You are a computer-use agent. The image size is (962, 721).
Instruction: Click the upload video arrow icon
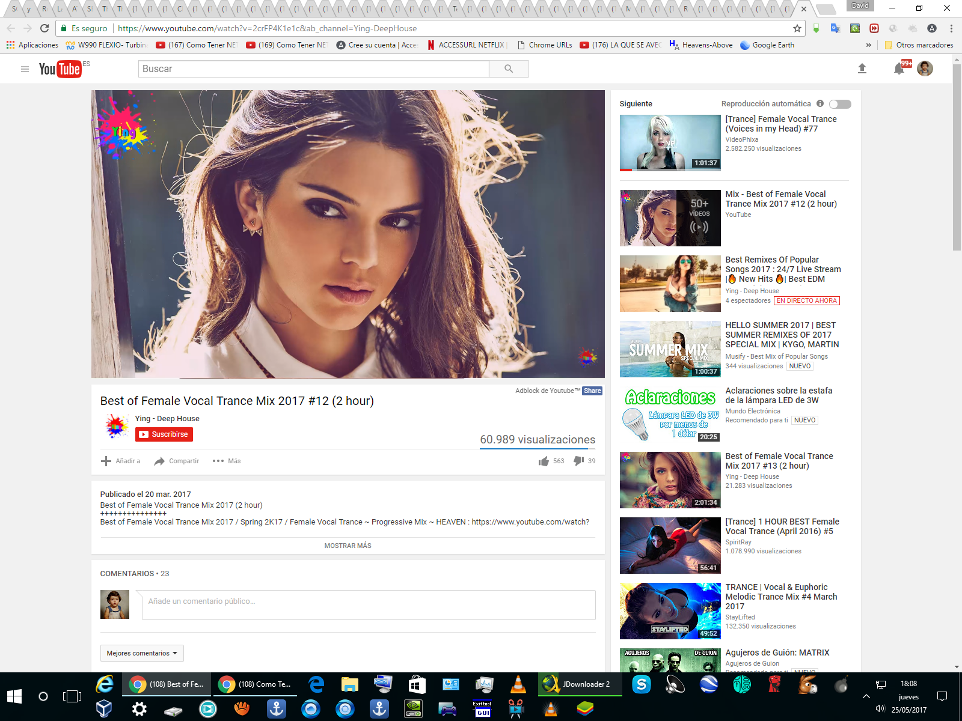tap(862, 68)
